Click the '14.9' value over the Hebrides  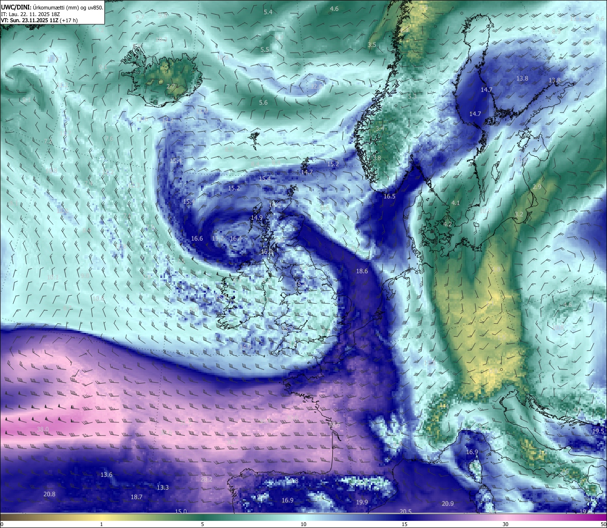pos(257,217)
